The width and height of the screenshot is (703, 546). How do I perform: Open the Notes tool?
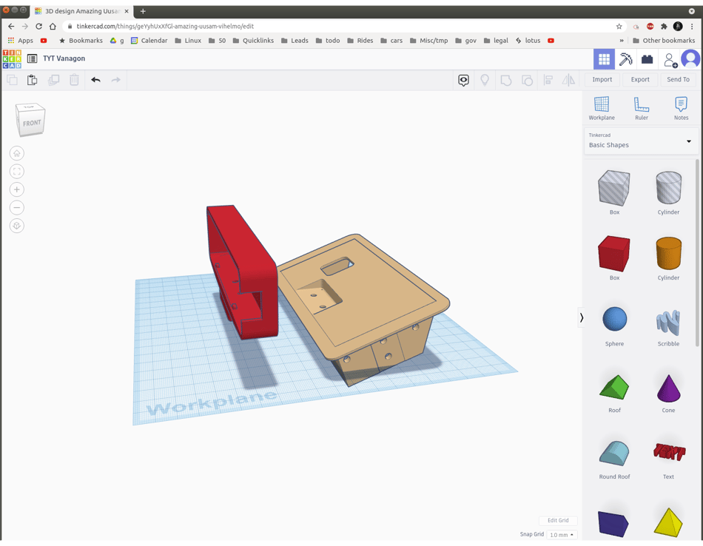pyautogui.click(x=681, y=108)
